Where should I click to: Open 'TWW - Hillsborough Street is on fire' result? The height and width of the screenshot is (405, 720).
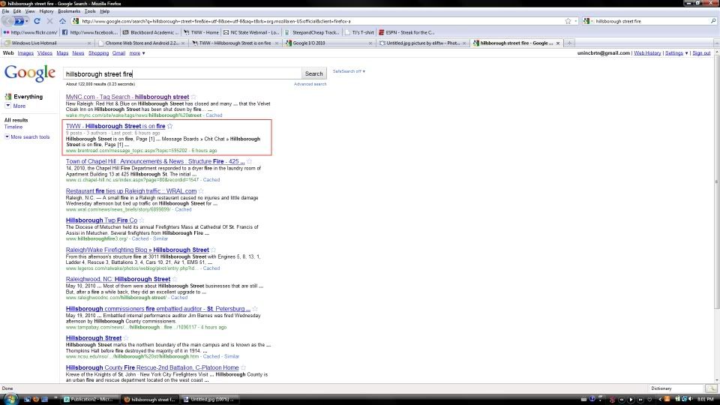tap(115, 126)
